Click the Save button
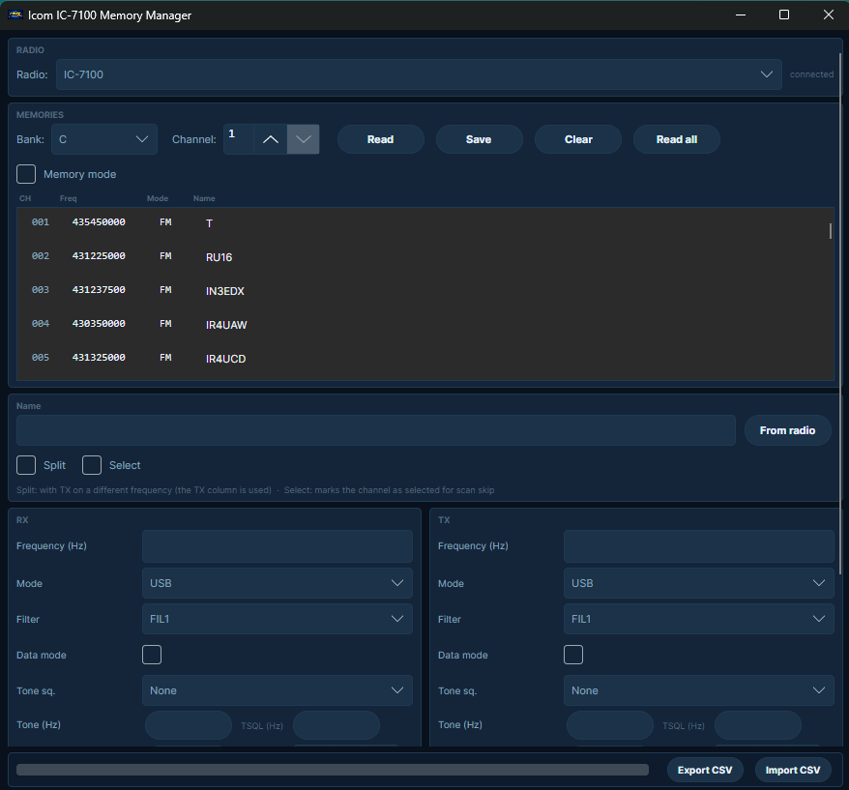Image resolution: width=849 pixels, height=790 pixels. tap(480, 139)
